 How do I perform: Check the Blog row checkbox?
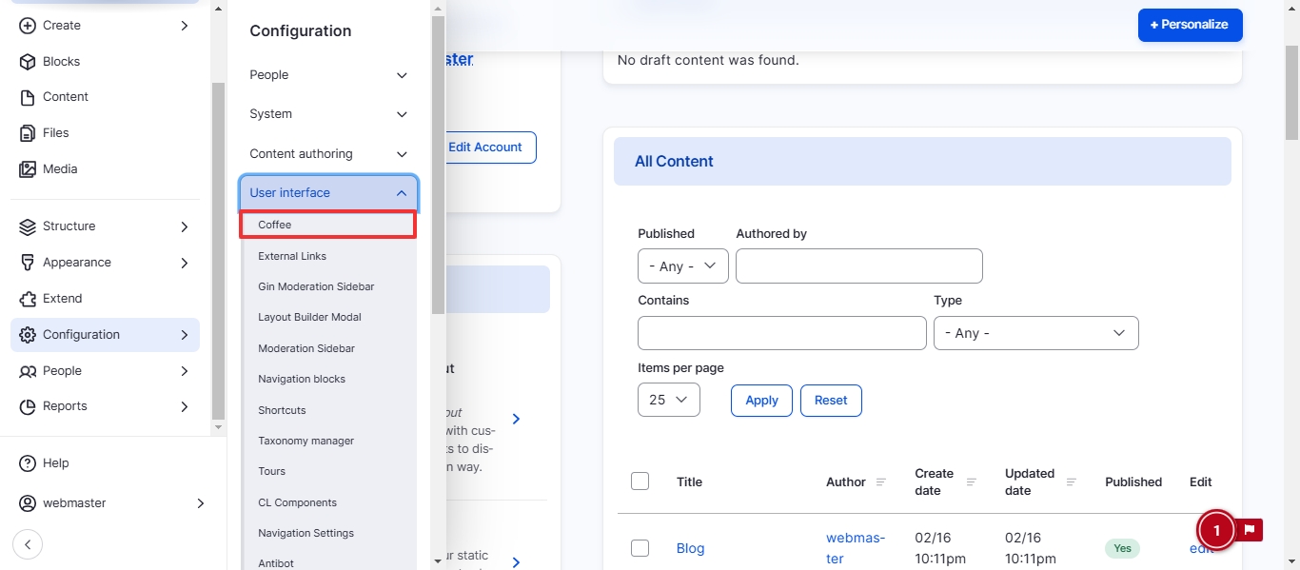pyautogui.click(x=640, y=548)
